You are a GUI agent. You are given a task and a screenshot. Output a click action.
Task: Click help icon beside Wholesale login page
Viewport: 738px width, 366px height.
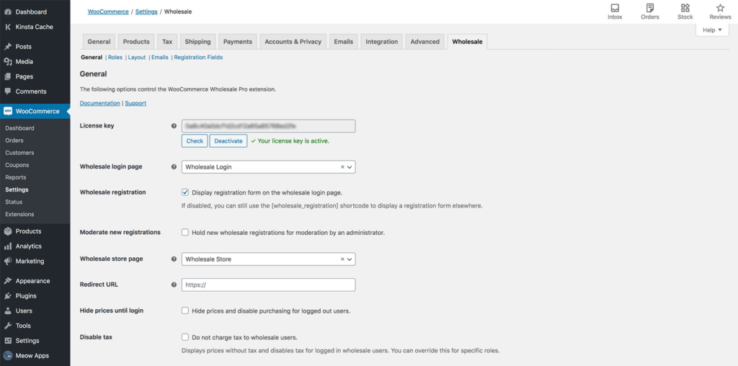[x=174, y=167]
